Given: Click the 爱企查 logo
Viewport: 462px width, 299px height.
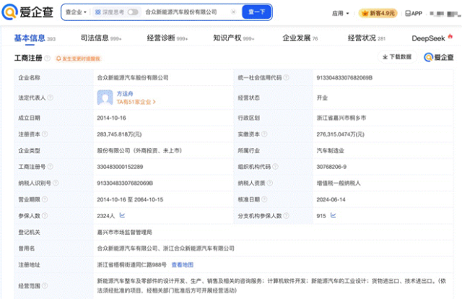Looking at the screenshot, I should coord(29,12).
